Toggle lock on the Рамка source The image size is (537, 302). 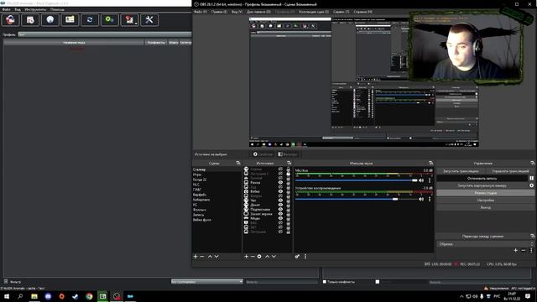[288, 183]
